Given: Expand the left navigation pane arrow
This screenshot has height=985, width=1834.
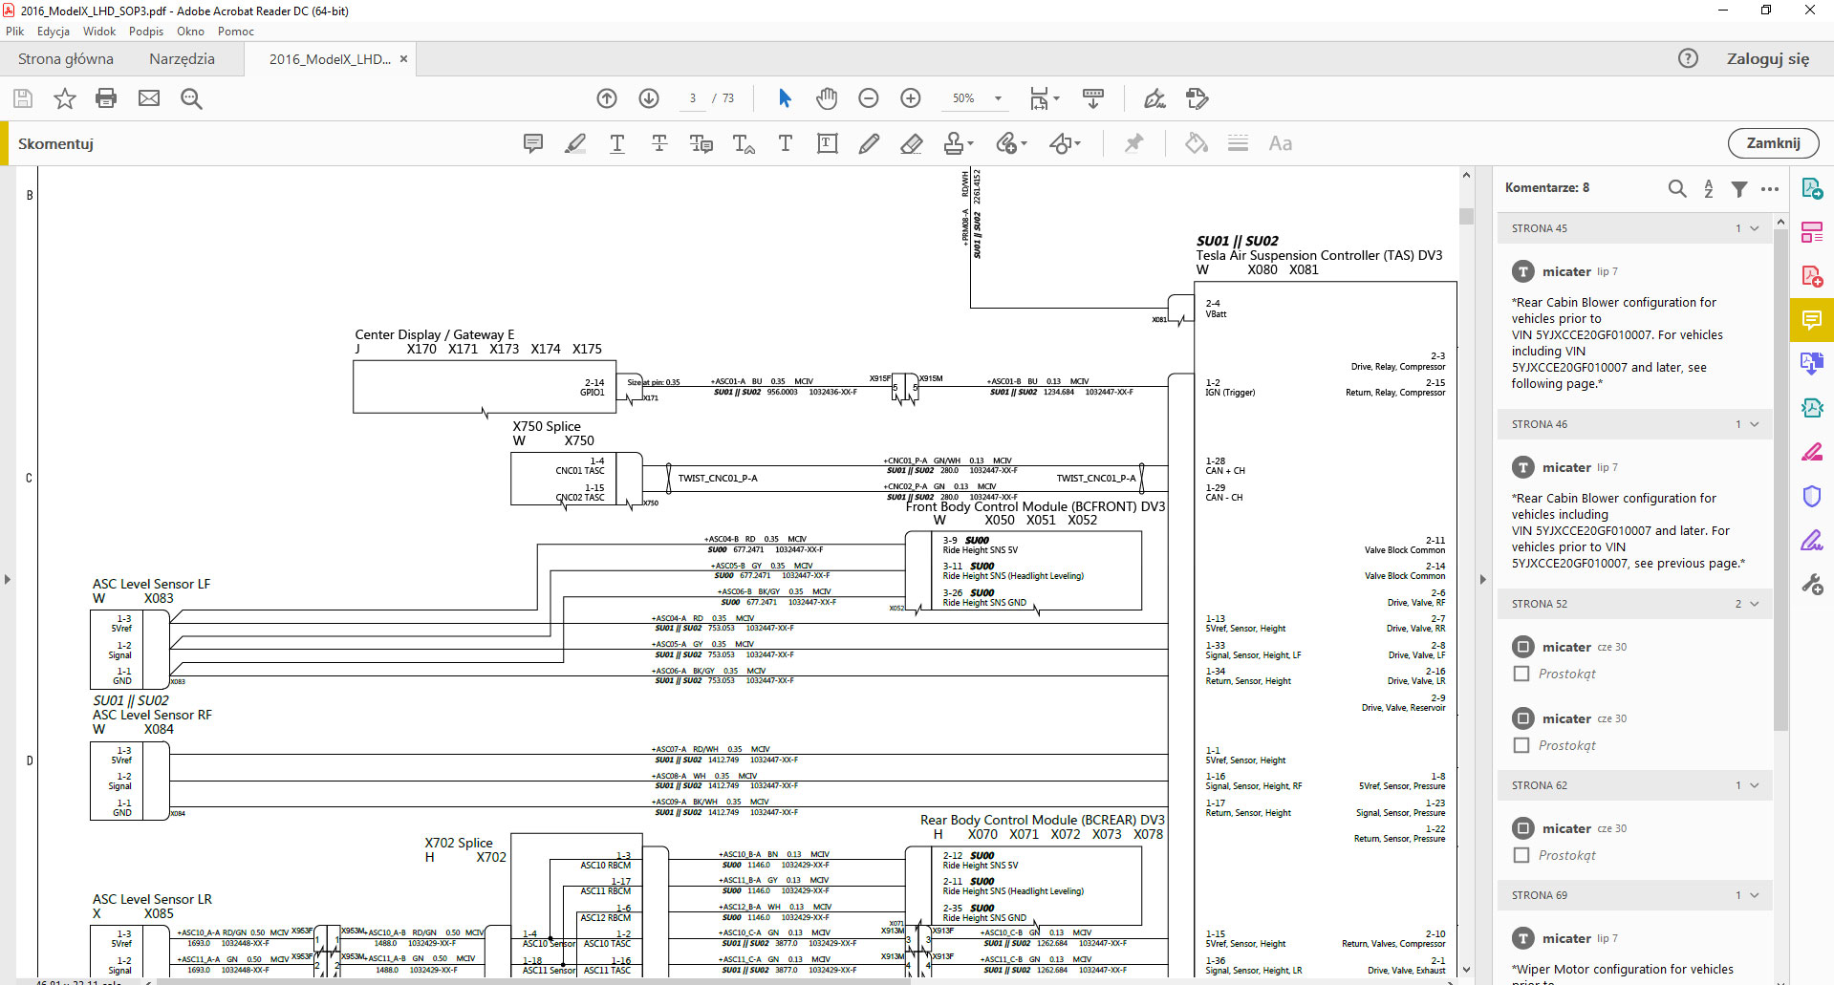Looking at the screenshot, I should point(7,579).
